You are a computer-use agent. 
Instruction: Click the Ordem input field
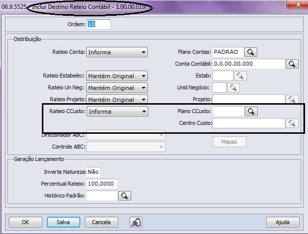coord(99,24)
